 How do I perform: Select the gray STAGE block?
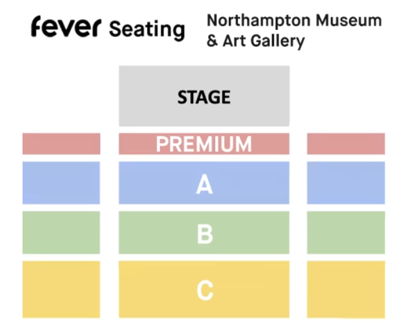(204, 96)
